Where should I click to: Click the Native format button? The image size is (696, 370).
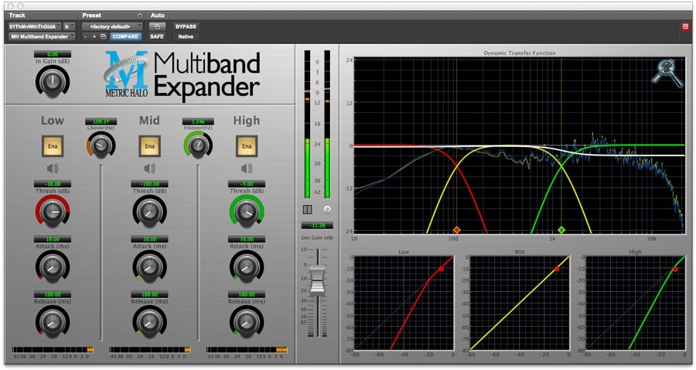click(186, 36)
